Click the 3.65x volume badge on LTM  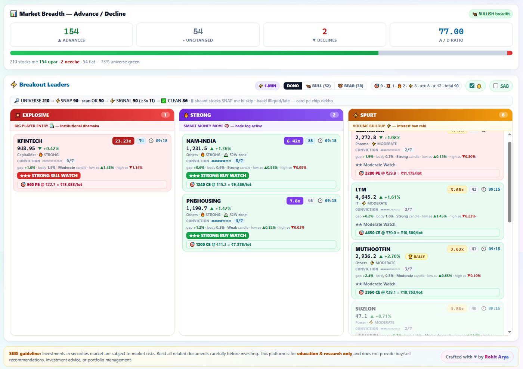pyautogui.click(x=457, y=190)
